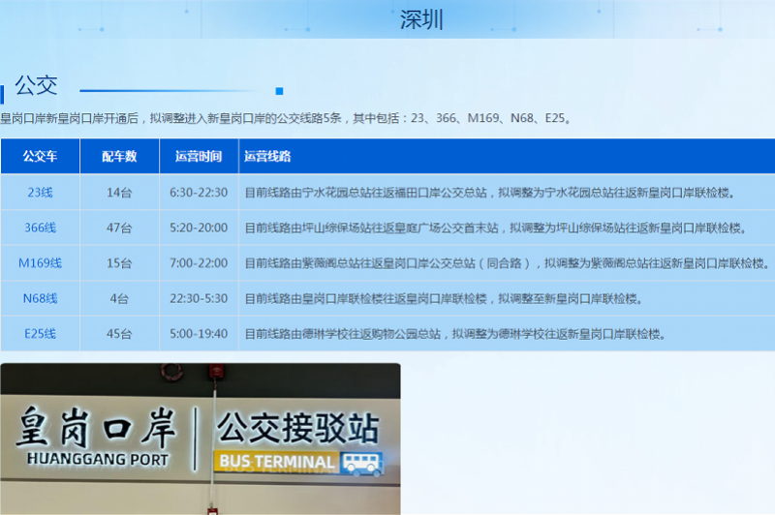Screen dimensions: 775x515
Task: Click the 公交车 column header
Action: pos(40,157)
